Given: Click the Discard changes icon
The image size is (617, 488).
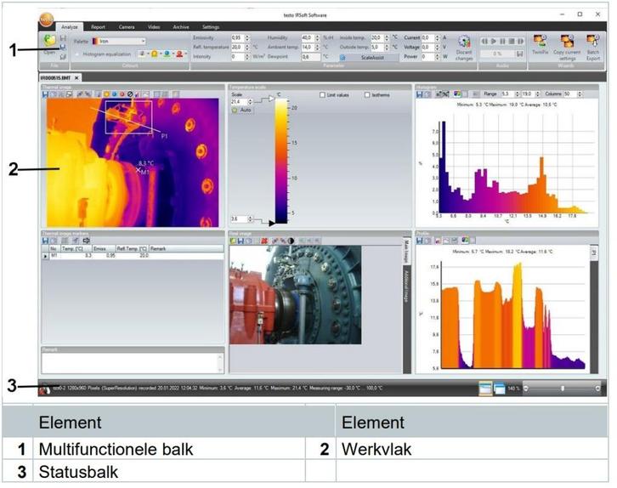Looking at the screenshot, I should [x=464, y=42].
